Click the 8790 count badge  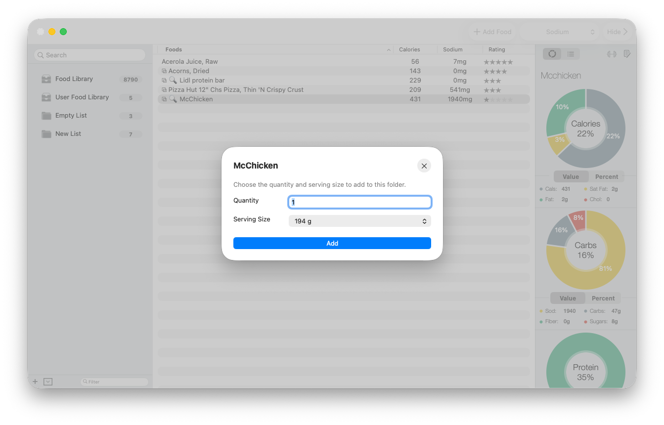coord(131,80)
